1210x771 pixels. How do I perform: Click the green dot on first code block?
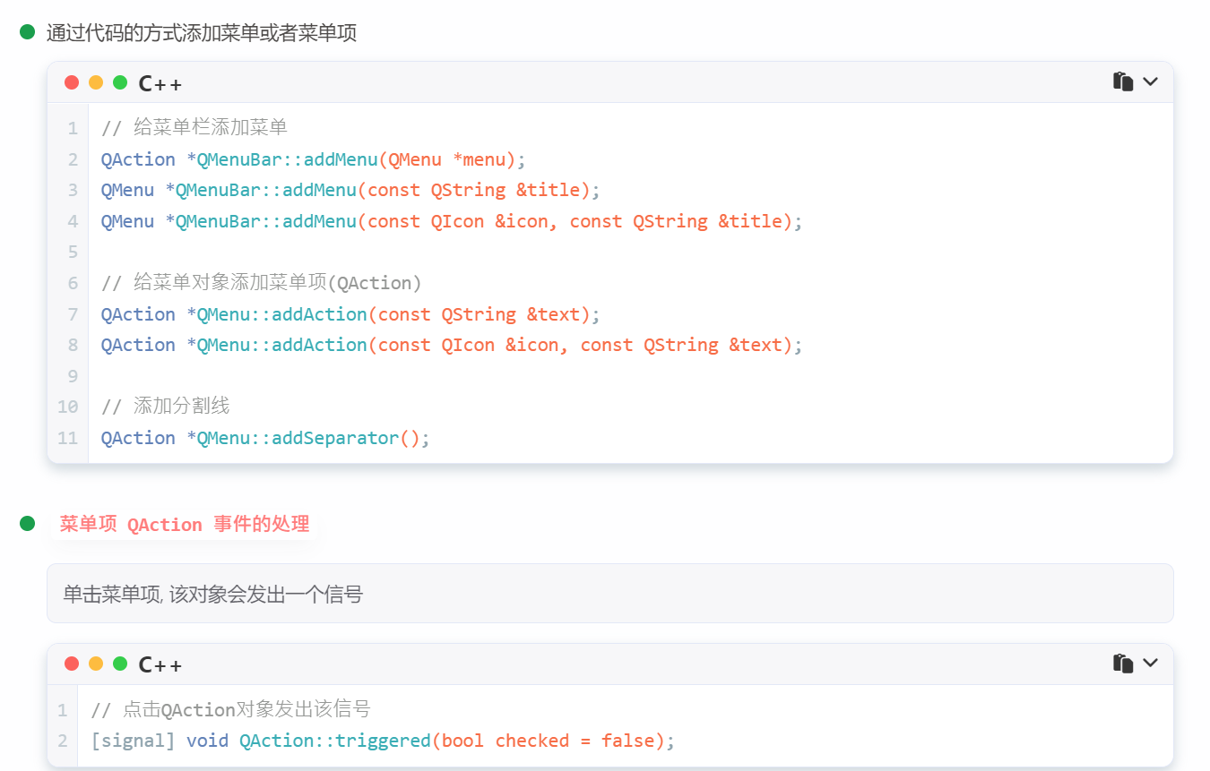(120, 82)
